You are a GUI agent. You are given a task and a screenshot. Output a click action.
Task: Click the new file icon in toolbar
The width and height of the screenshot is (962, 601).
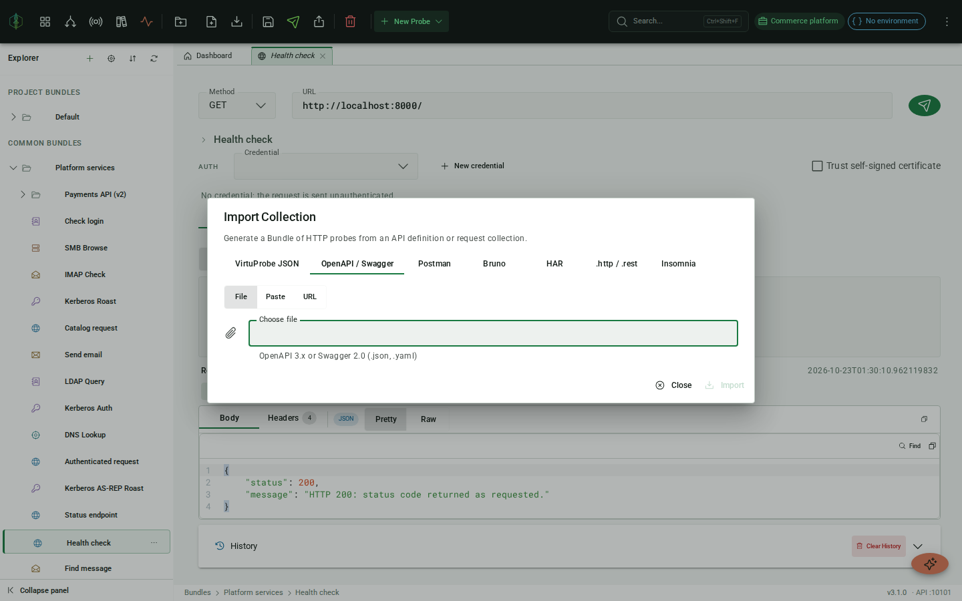(211, 21)
